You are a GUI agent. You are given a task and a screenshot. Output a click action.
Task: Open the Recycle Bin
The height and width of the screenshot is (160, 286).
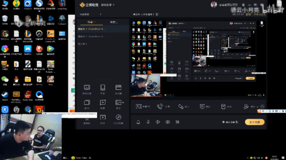coord(5,20)
